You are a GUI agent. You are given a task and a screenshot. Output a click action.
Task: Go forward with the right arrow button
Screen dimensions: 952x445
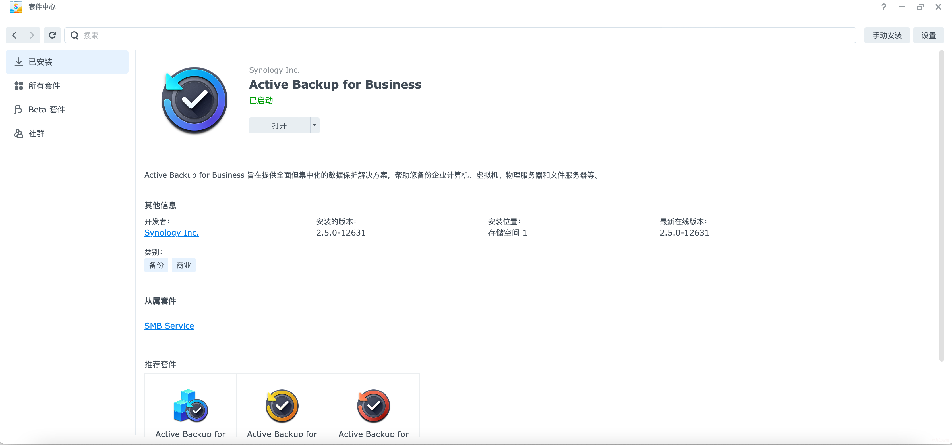coord(32,35)
